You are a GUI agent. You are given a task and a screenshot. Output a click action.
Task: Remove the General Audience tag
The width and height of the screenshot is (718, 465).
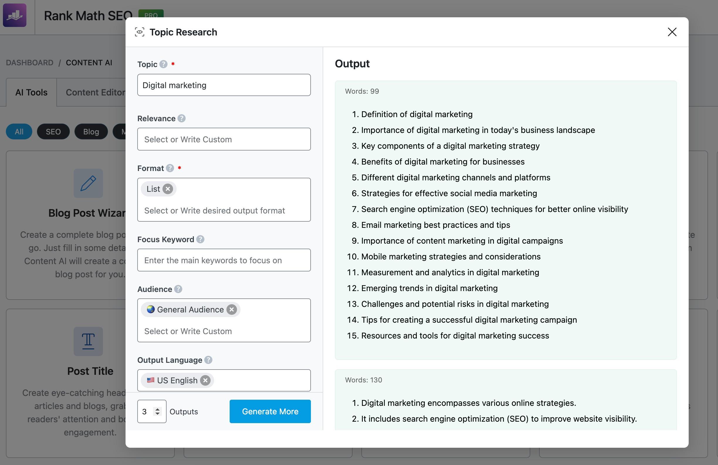tap(231, 309)
